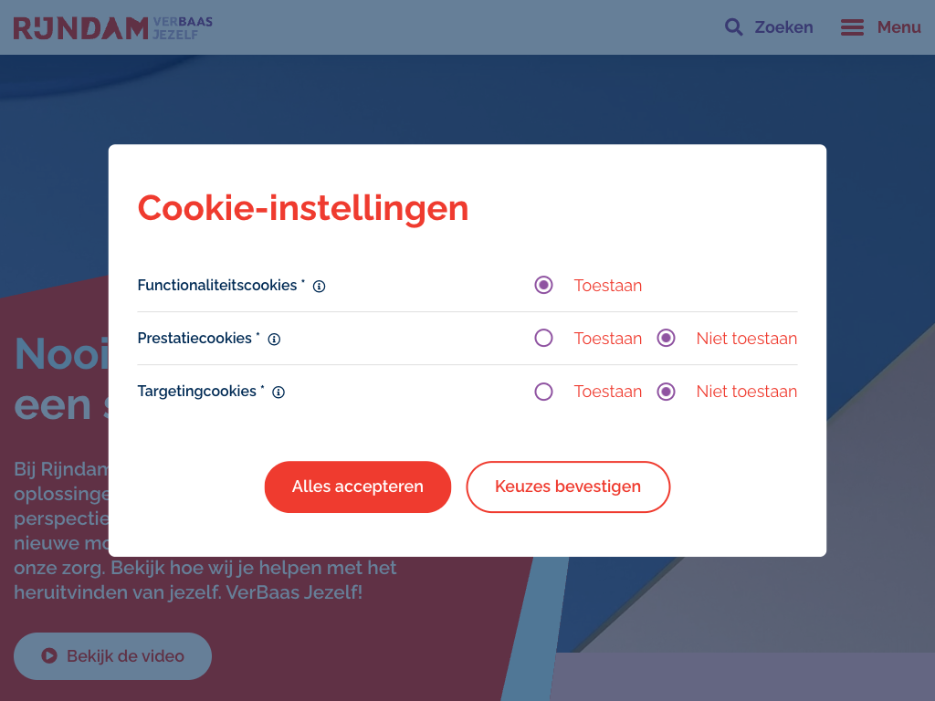
Task: Click the Functionaliteitscookies info icon
Action: (320, 287)
